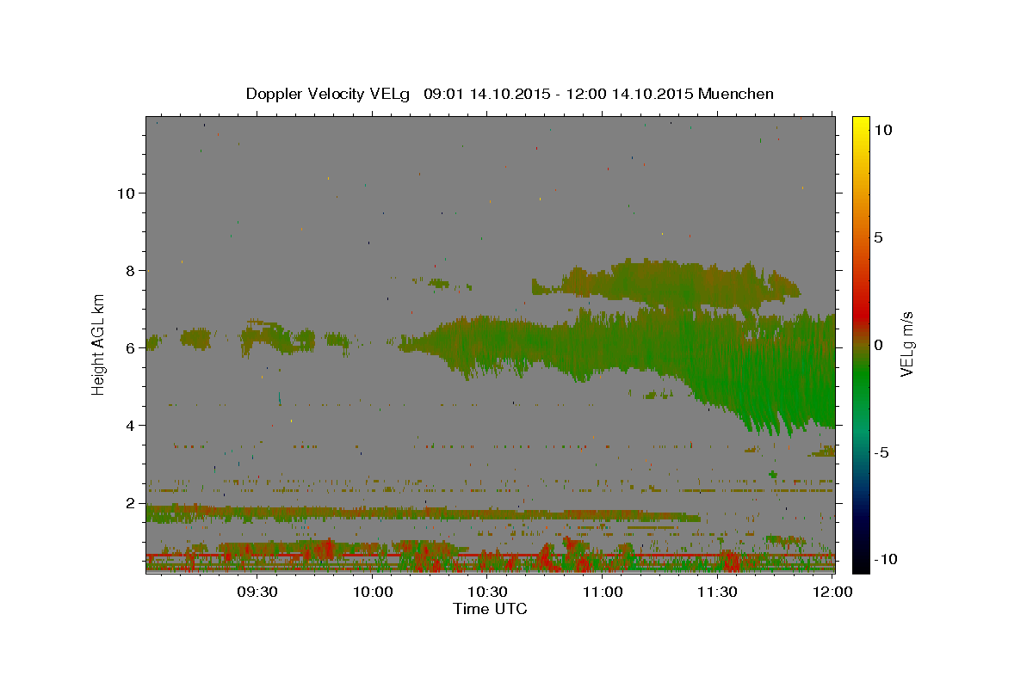The height and width of the screenshot is (688, 1033).
Task: Click the colorbar tick label -5
Action: click(x=882, y=452)
